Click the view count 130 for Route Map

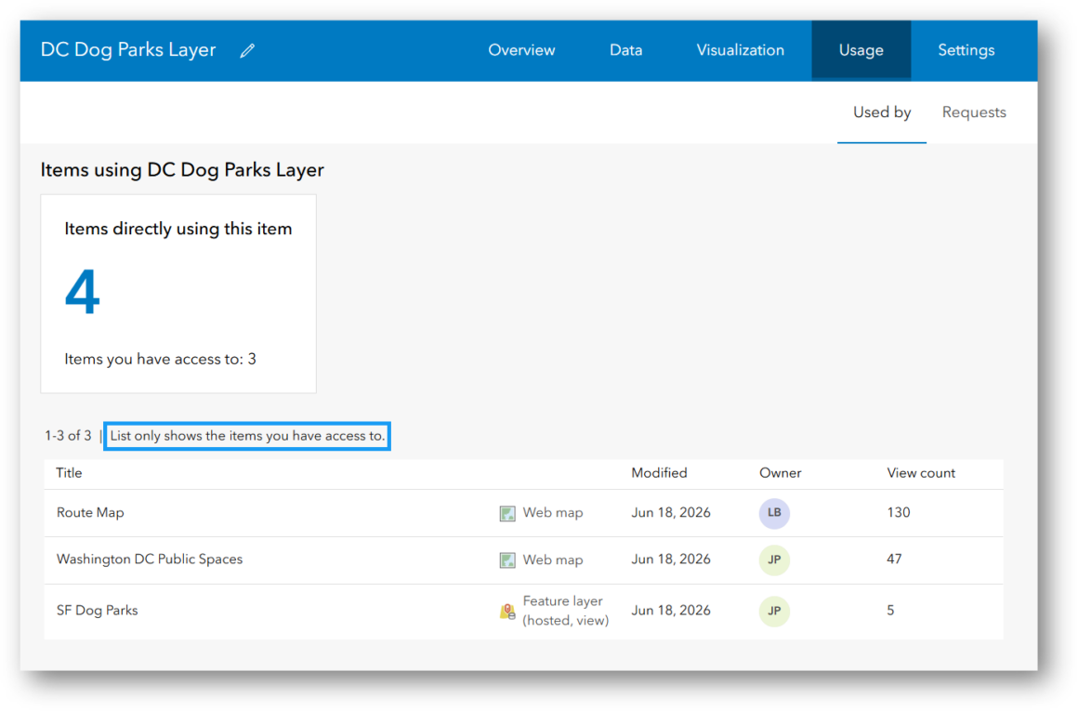pyautogui.click(x=898, y=512)
